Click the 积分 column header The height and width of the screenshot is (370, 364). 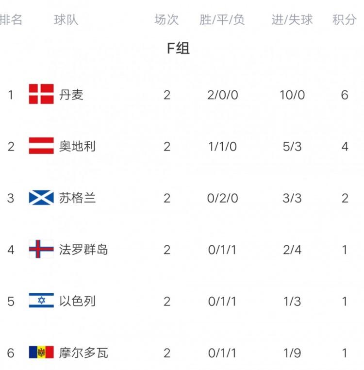tap(345, 20)
